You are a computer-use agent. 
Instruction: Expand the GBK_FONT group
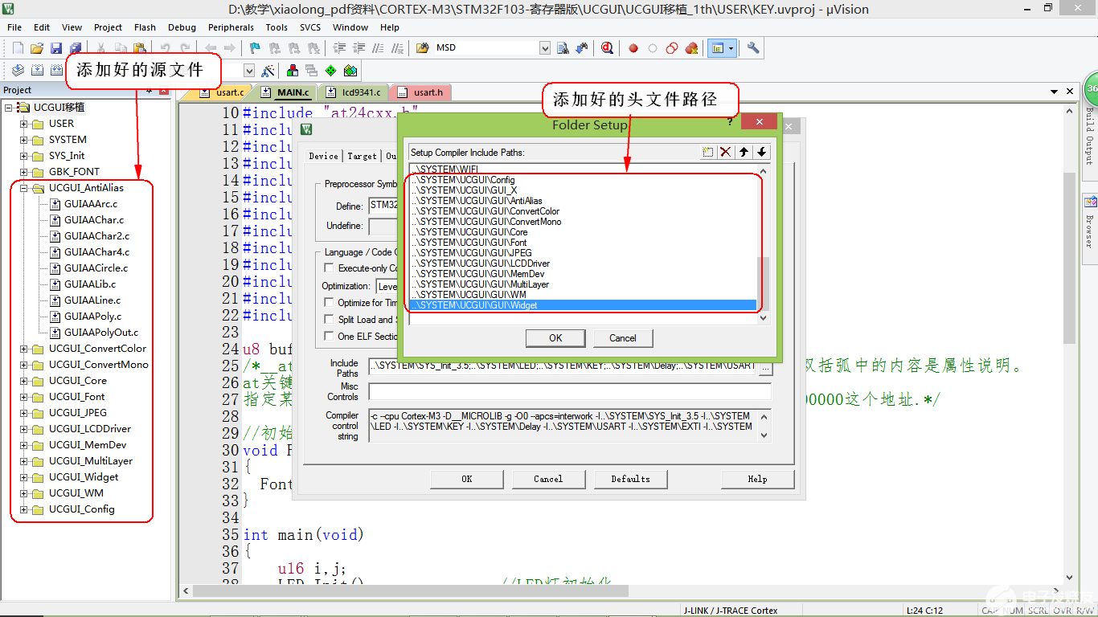[23, 172]
